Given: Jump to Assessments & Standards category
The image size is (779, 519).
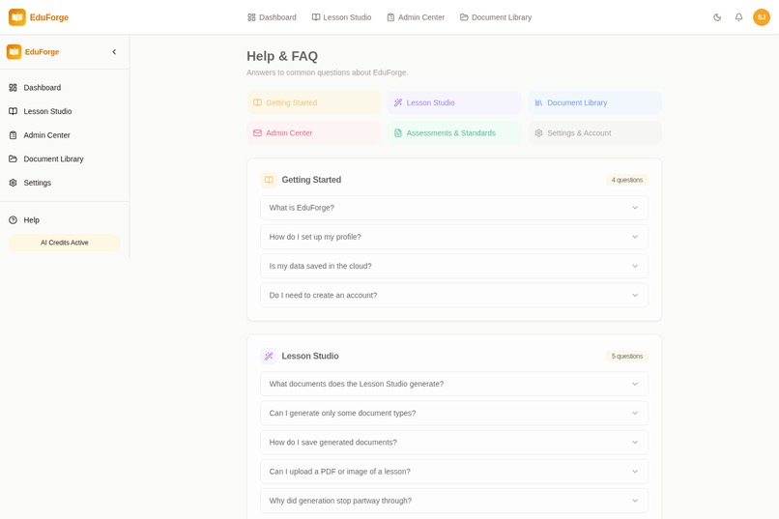Looking at the screenshot, I should 454,133.
